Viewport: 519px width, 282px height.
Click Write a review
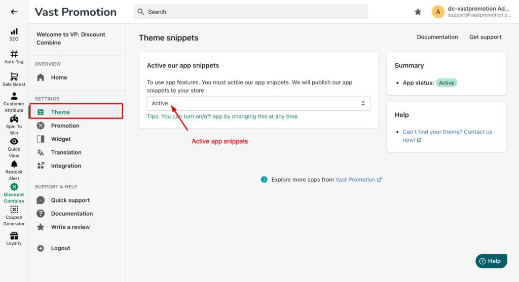pyautogui.click(x=70, y=227)
